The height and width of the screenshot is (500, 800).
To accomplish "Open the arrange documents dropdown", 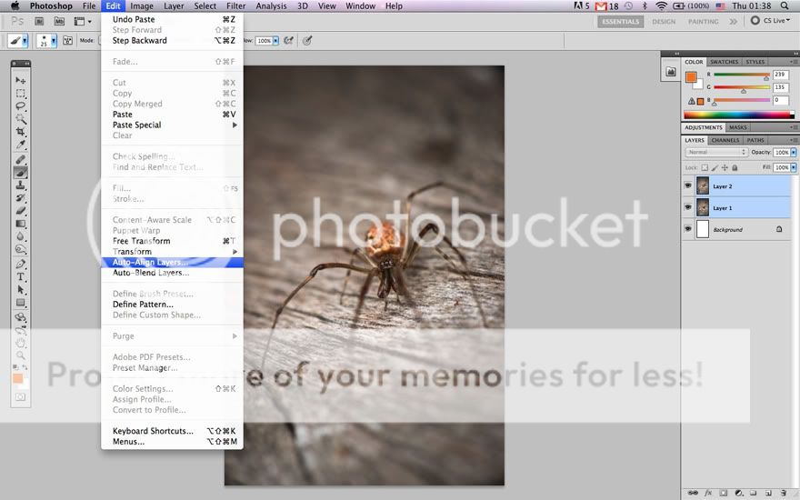I will [83, 22].
